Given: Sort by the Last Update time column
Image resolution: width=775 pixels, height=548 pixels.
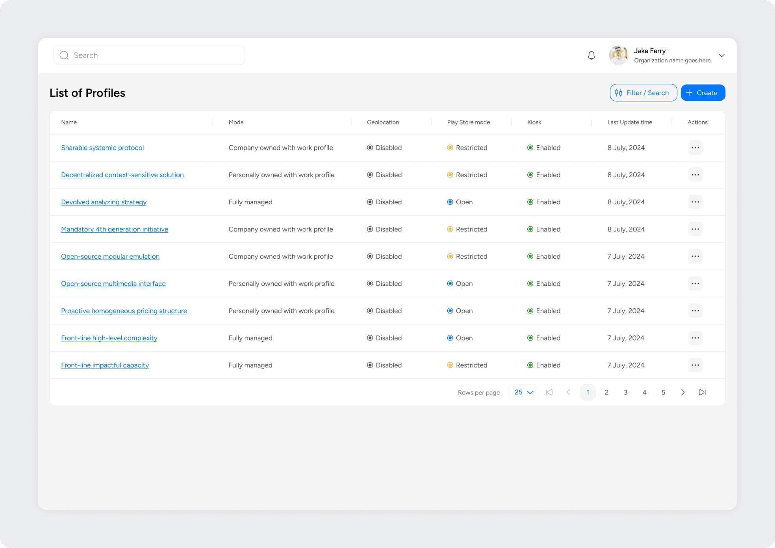Looking at the screenshot, I should click(x=629, y=122).
